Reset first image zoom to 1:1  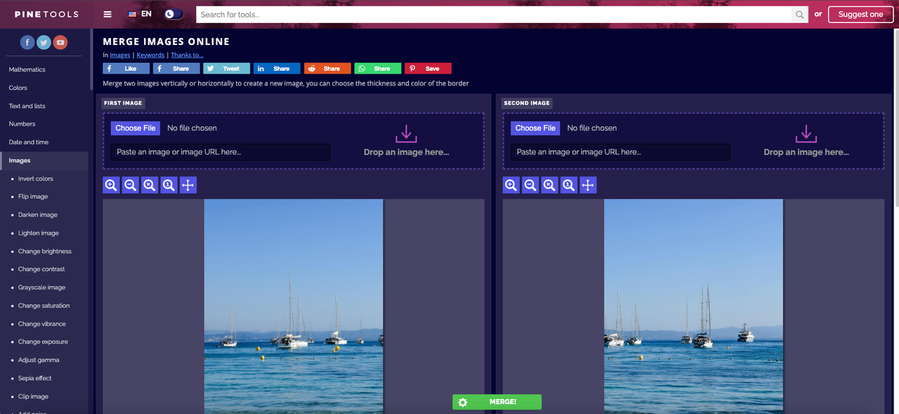tap(169, 185)
